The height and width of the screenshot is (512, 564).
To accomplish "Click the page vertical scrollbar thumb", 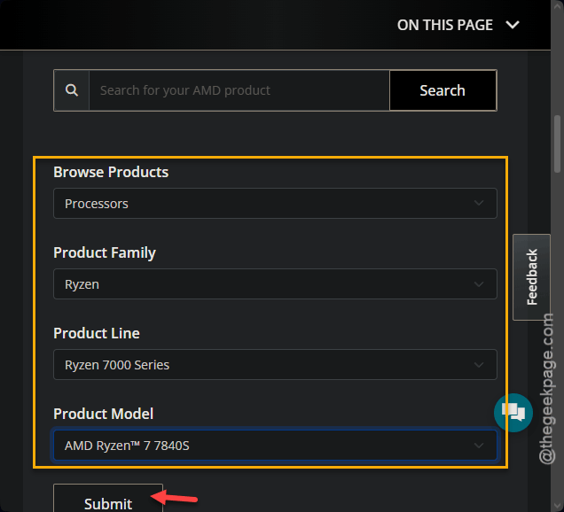I will tap(558, 144).
